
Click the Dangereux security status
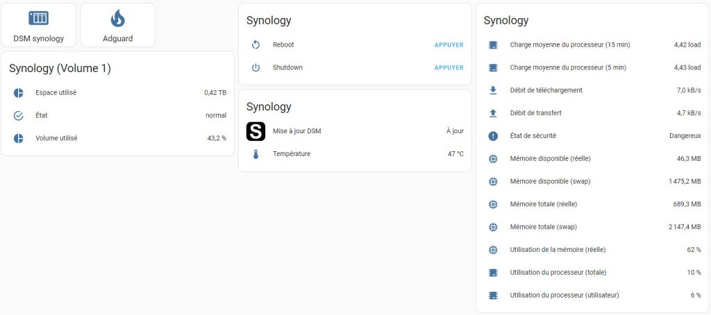click(x=685, y=135)
